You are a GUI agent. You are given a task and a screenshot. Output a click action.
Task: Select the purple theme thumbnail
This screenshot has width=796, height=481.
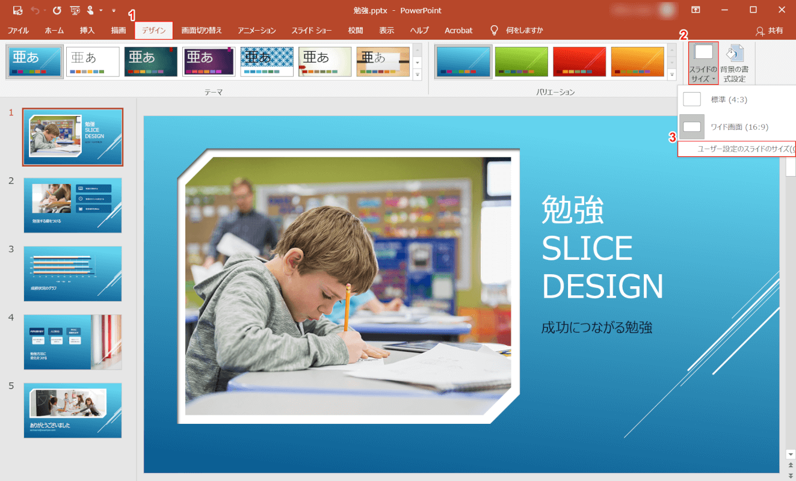tap(209, 61)
